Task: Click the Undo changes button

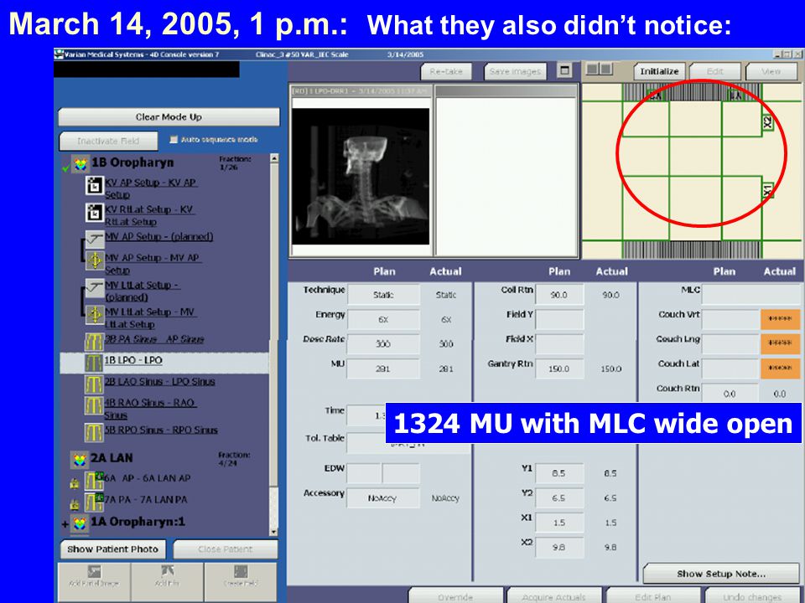Action: pos(752,596)
